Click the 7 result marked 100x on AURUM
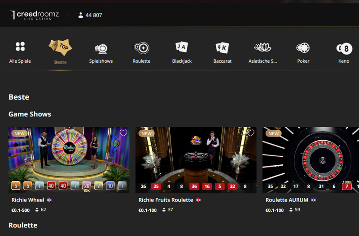The image size is (359, 236). coord(346,186)
